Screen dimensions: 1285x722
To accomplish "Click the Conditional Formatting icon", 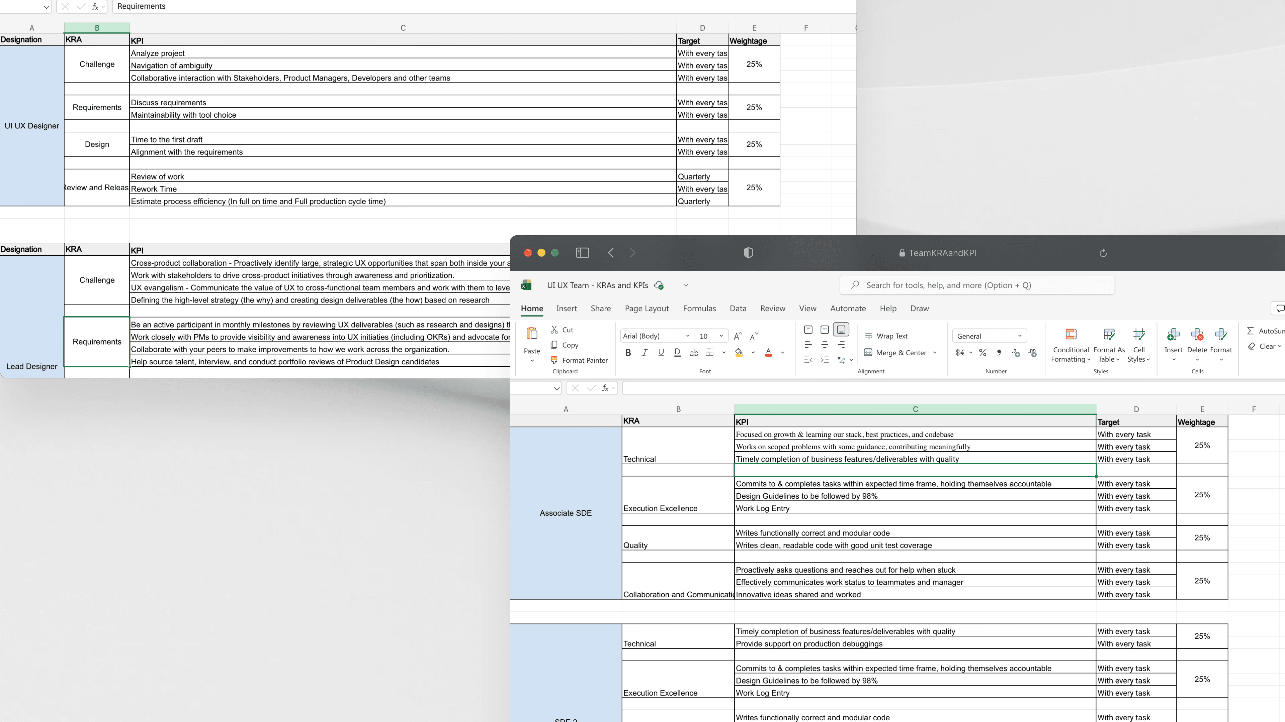I will (1070, 334).
